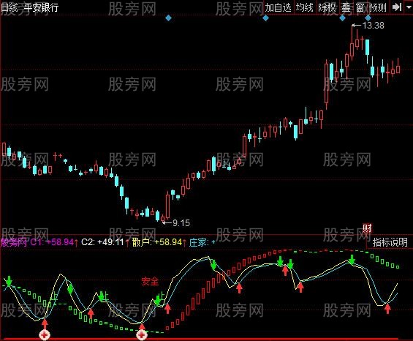Click the blue diamond marker below 叠
Screen dimensions: 413x341
(x=342, y=18)
